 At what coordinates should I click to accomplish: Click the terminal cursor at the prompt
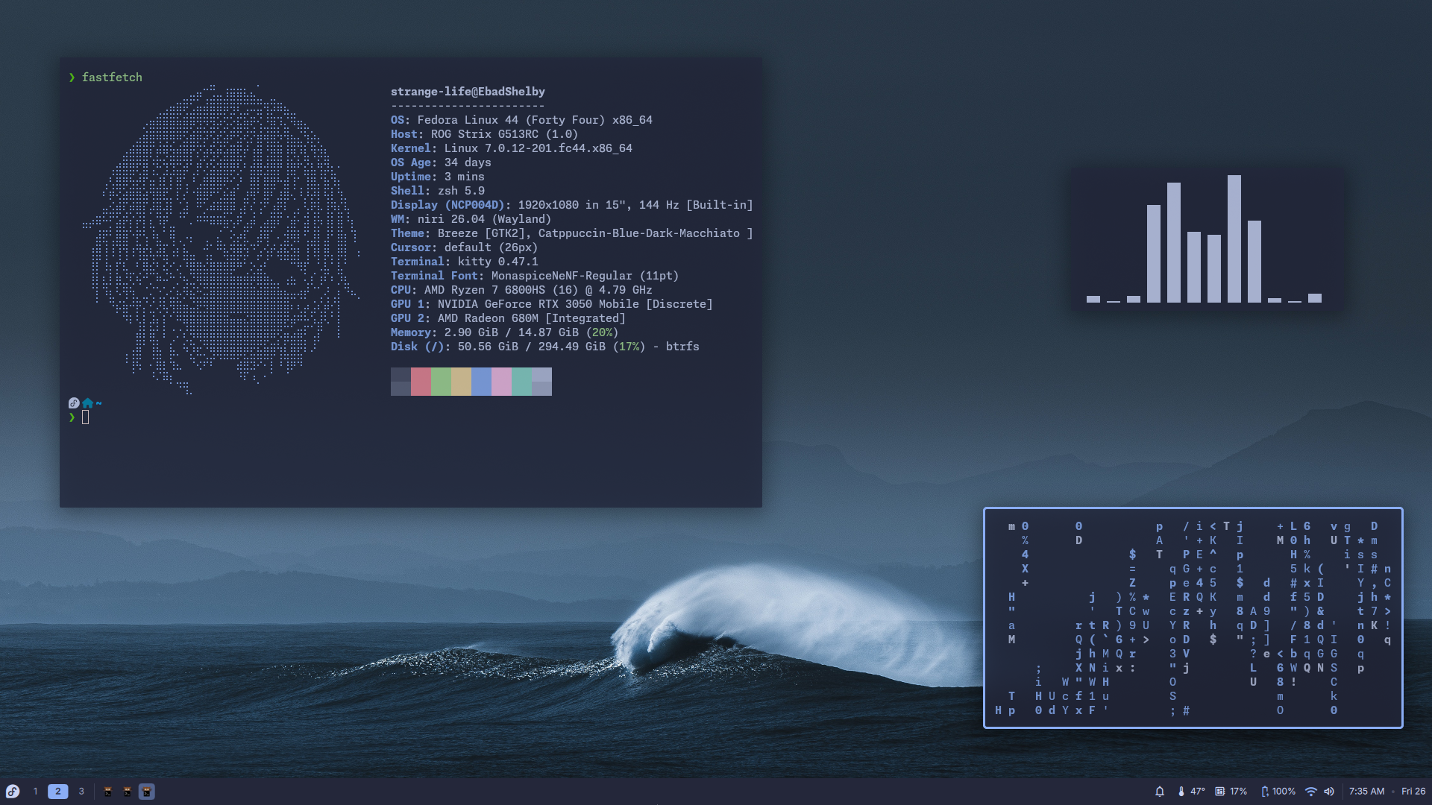pos(85,417)
